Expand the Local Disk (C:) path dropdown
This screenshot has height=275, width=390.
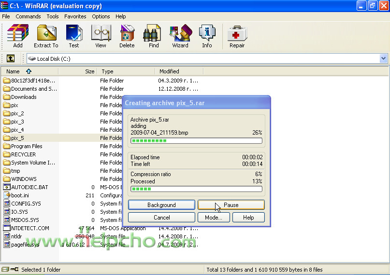coord(383,58)
